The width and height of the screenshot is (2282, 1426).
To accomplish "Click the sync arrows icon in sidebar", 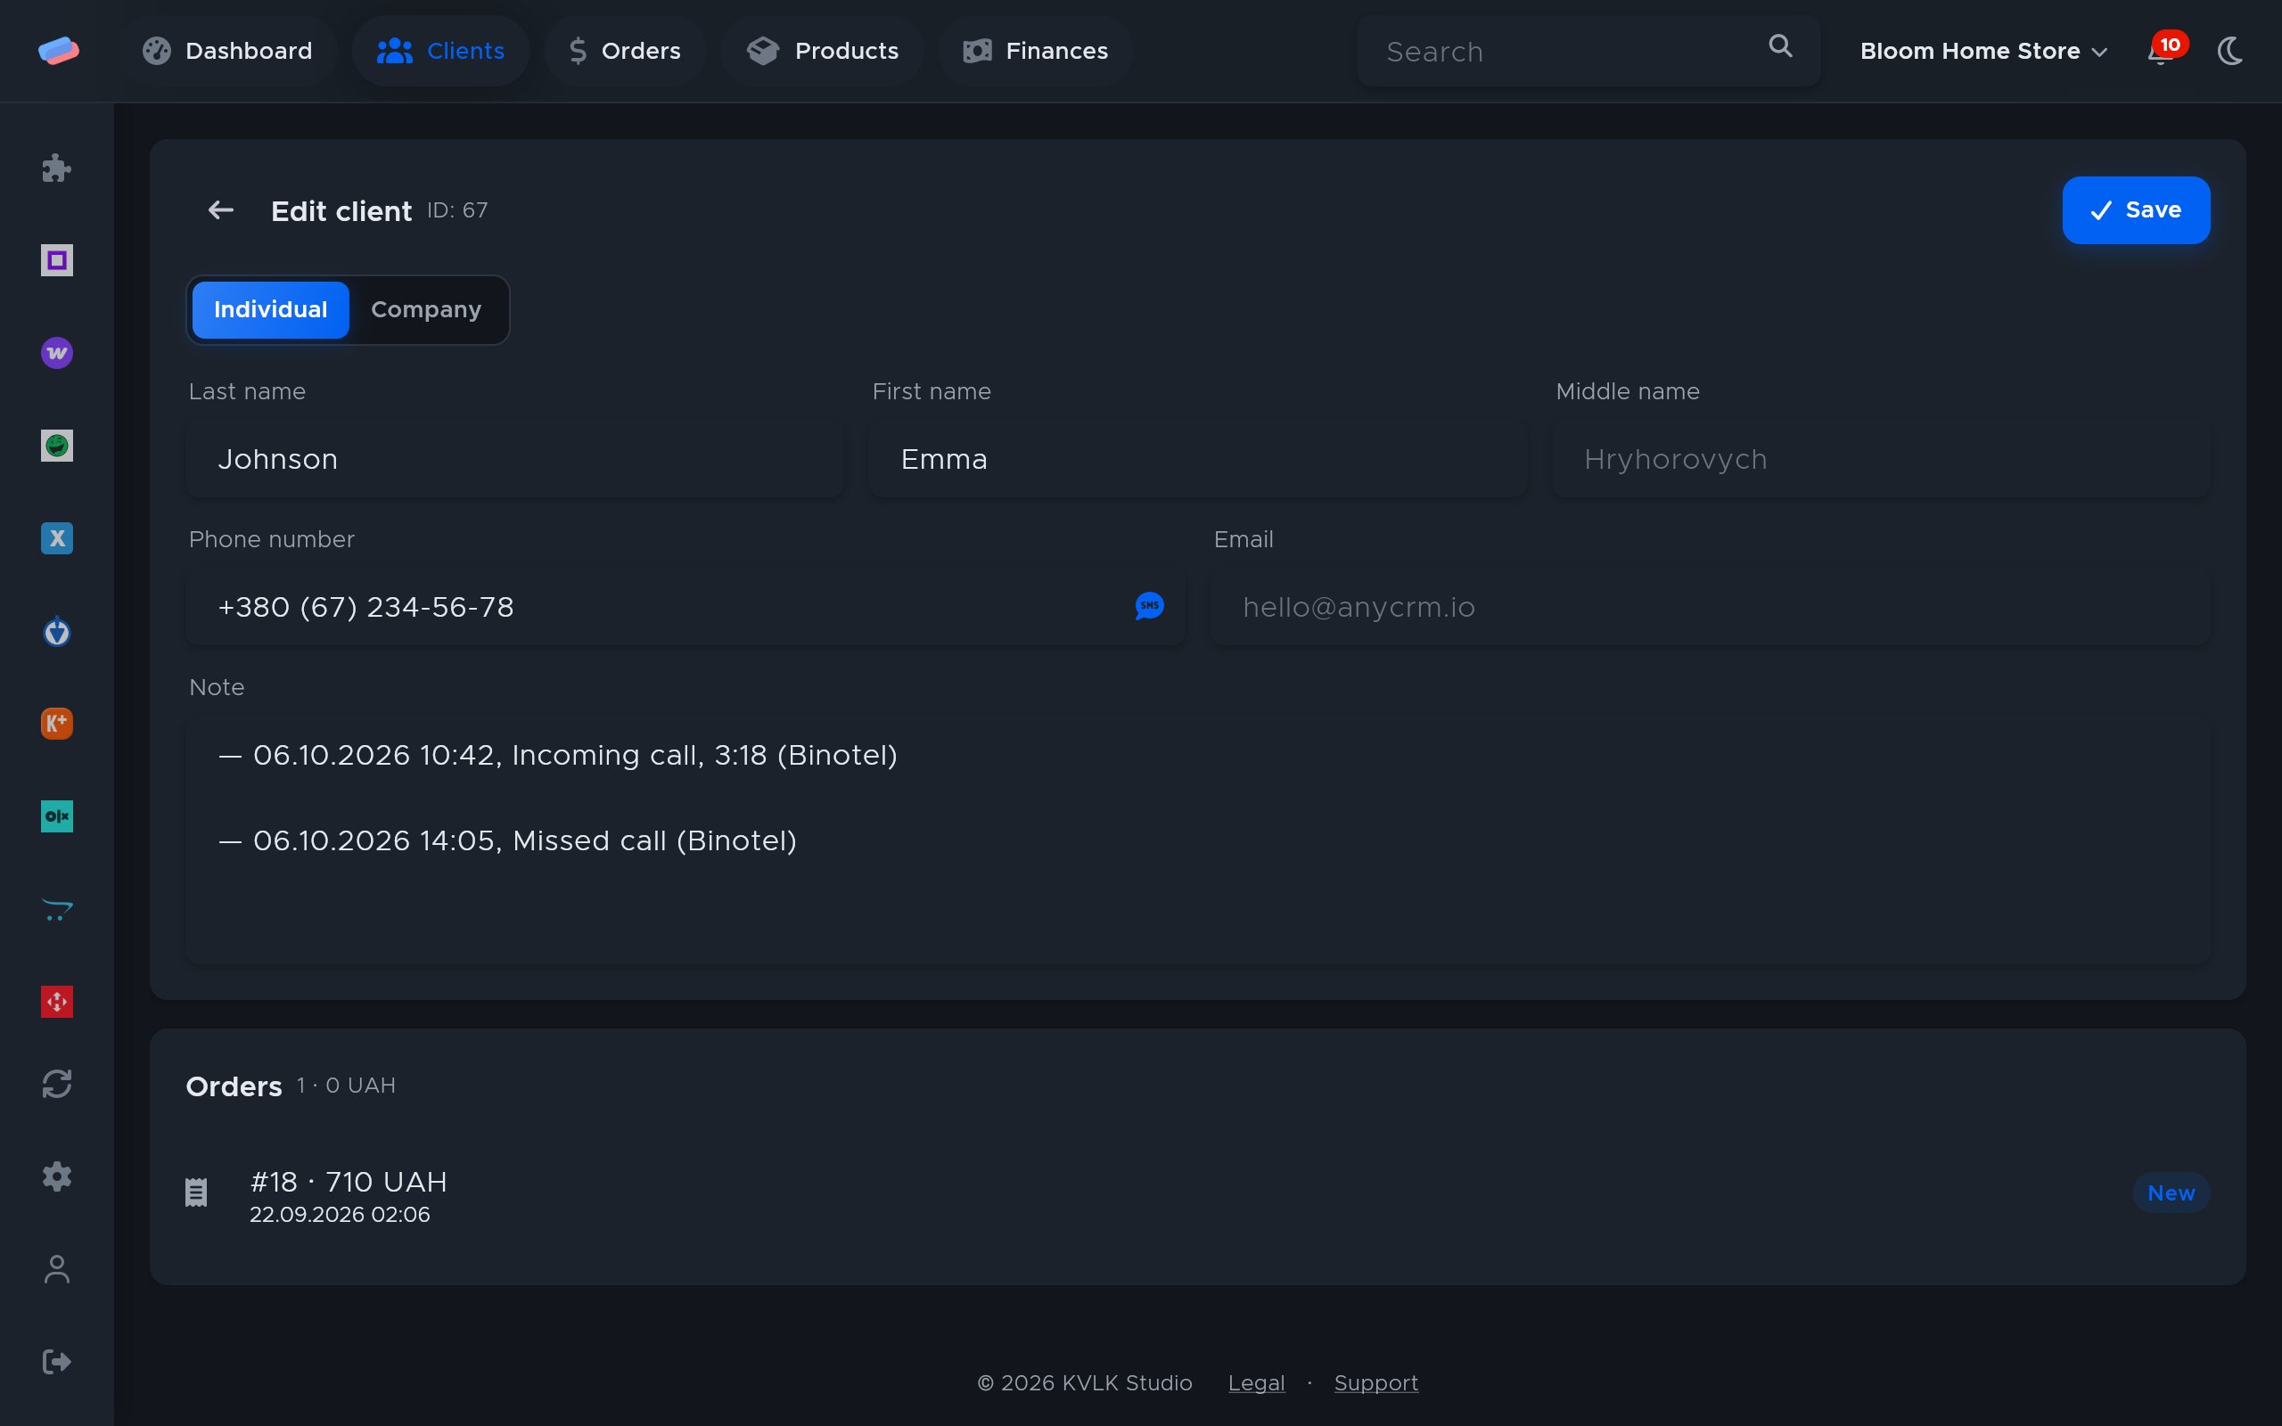I will coord(56,1084).
